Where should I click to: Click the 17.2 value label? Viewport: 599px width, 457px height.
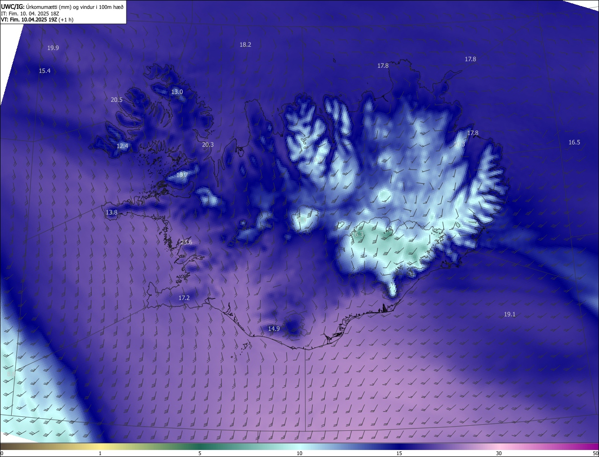tap(184, 298)
